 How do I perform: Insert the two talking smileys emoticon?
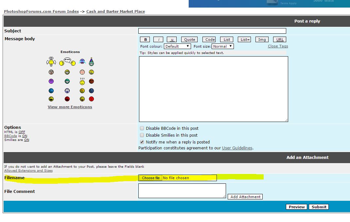(x=67, y=61)
